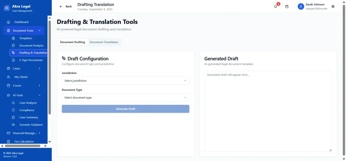Click the My Clients people icon
Image resolution: width=346 pixels, height=161 pixels.
click(x=8, y=77)
